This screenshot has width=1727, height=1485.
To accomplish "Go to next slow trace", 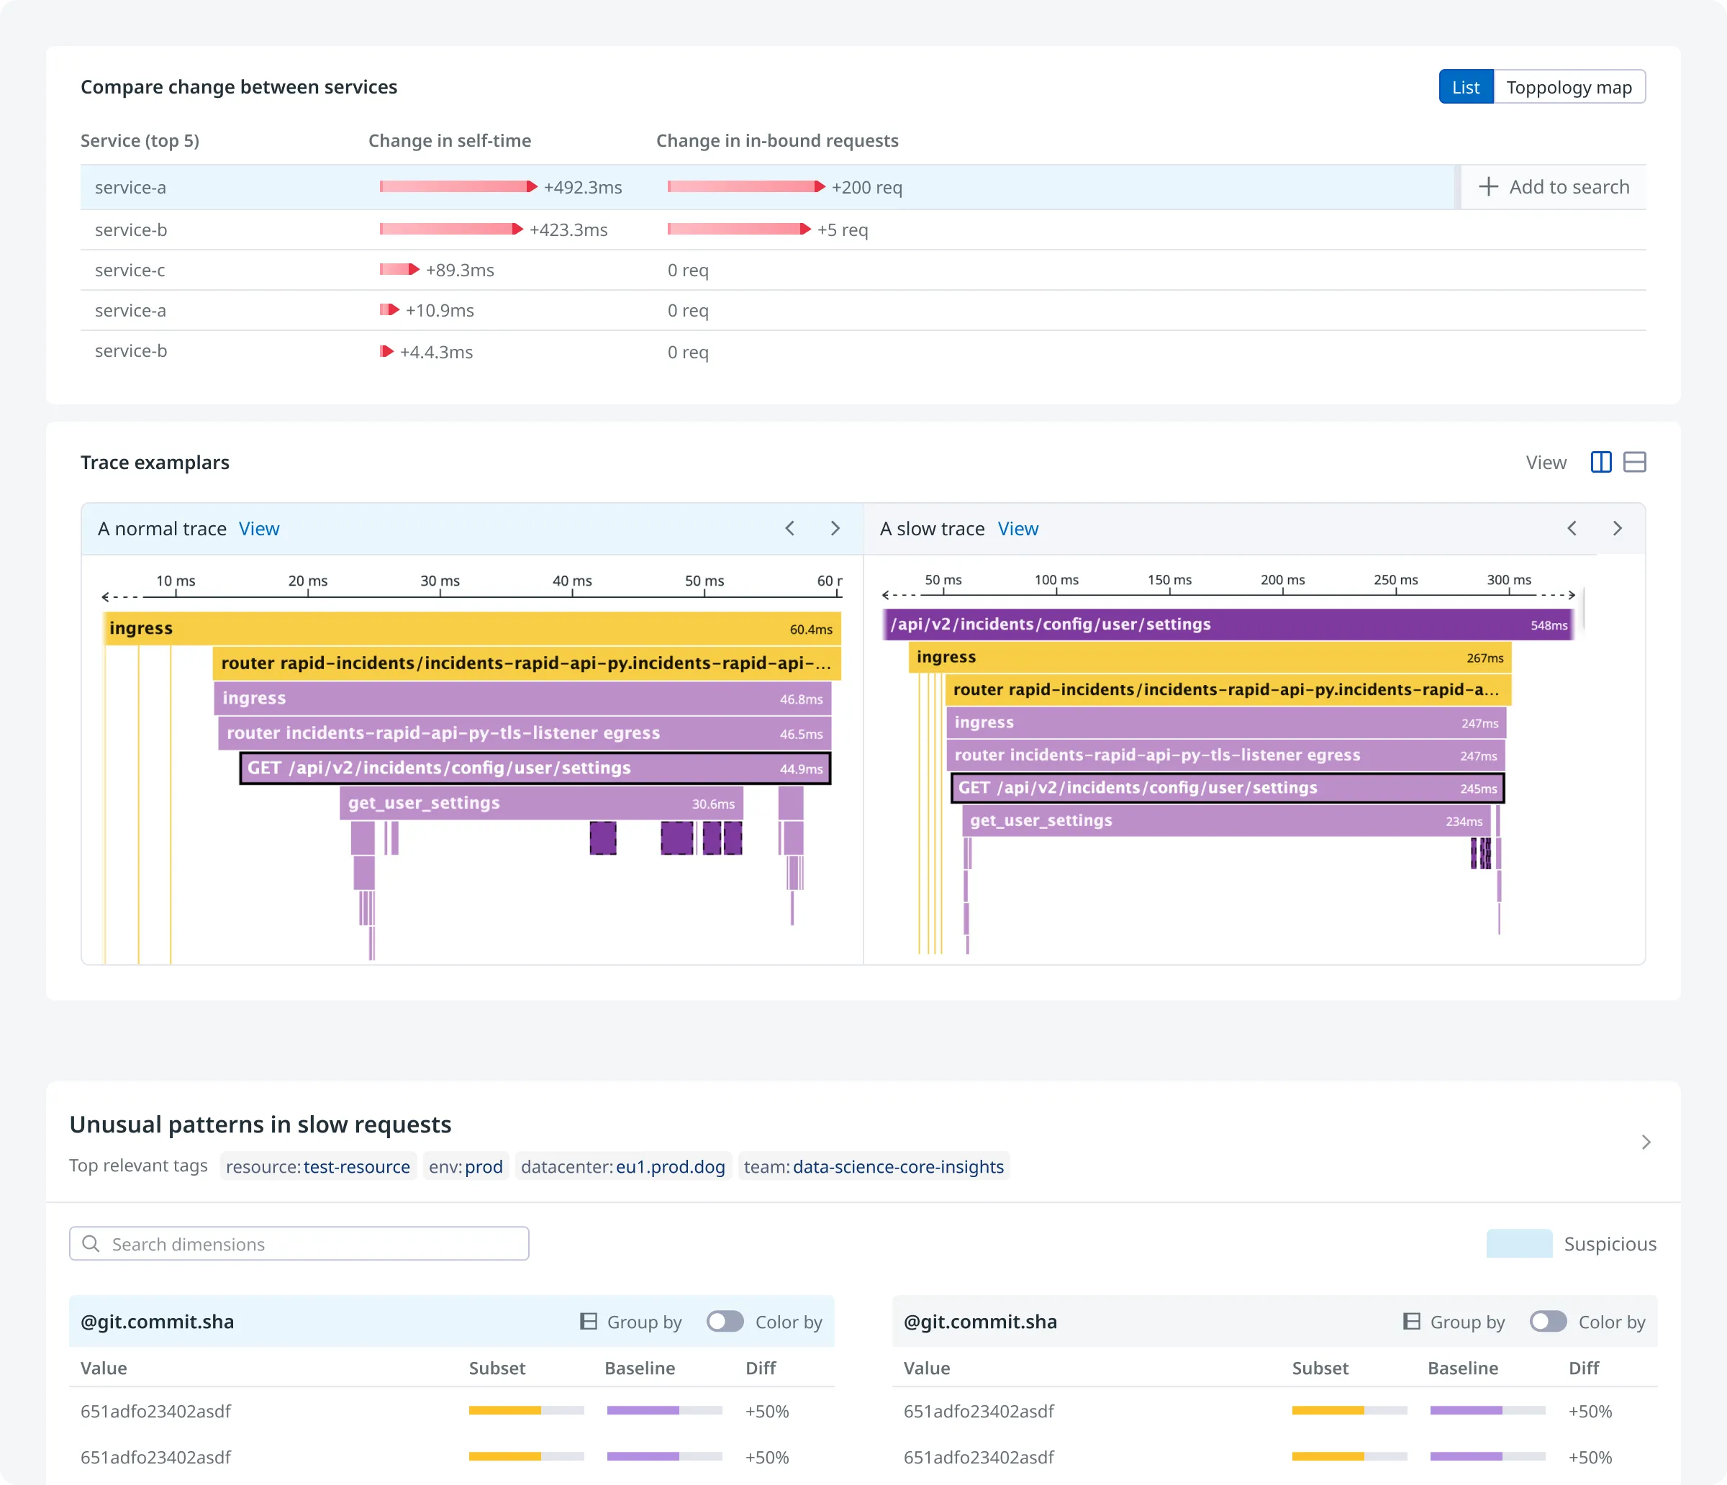I will coord(1617,528).
